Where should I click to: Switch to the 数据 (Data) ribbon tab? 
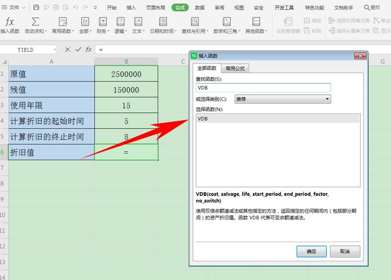pos(200,7)
